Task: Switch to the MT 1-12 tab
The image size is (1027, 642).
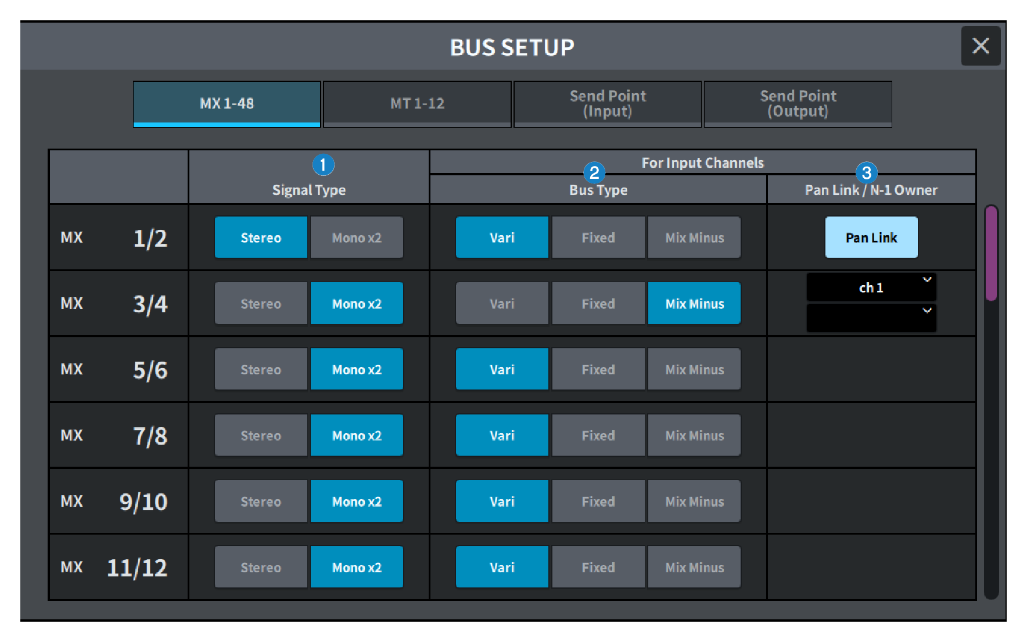Action: click(x=416, y=104)
